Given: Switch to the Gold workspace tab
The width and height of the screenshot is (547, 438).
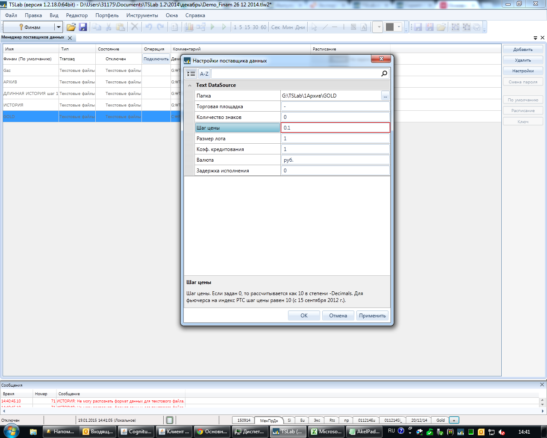Looking at the screenshot, I should [x=440, y=420].
